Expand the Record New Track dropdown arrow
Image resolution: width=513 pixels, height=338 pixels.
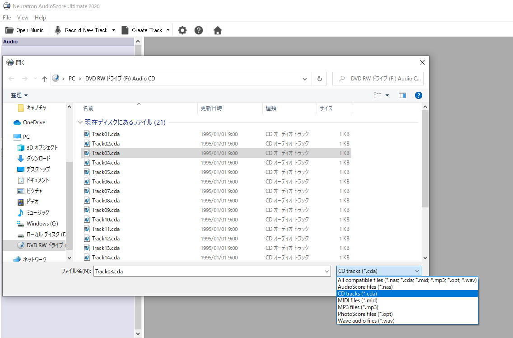coord(113,30)
